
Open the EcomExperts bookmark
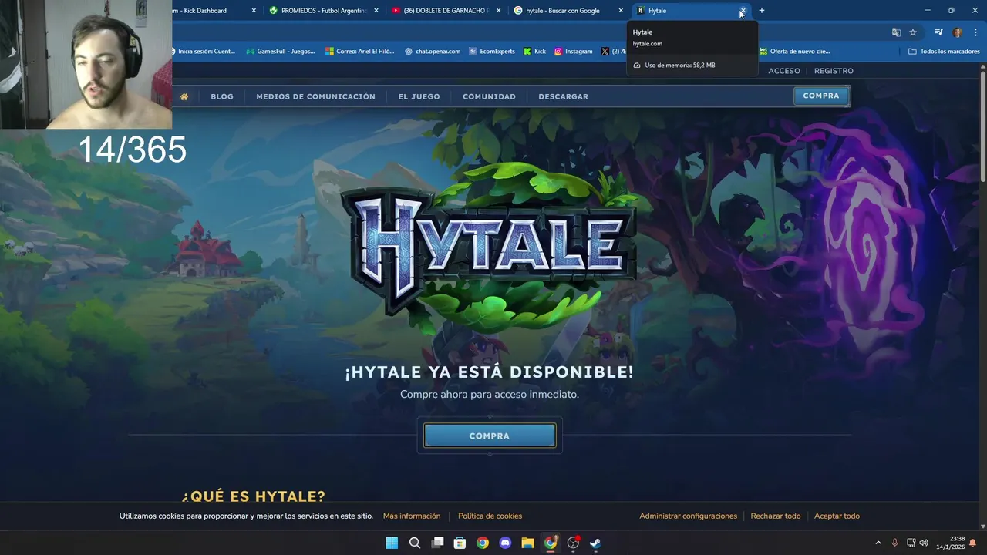pyautogui.click(x=491, y=52)
